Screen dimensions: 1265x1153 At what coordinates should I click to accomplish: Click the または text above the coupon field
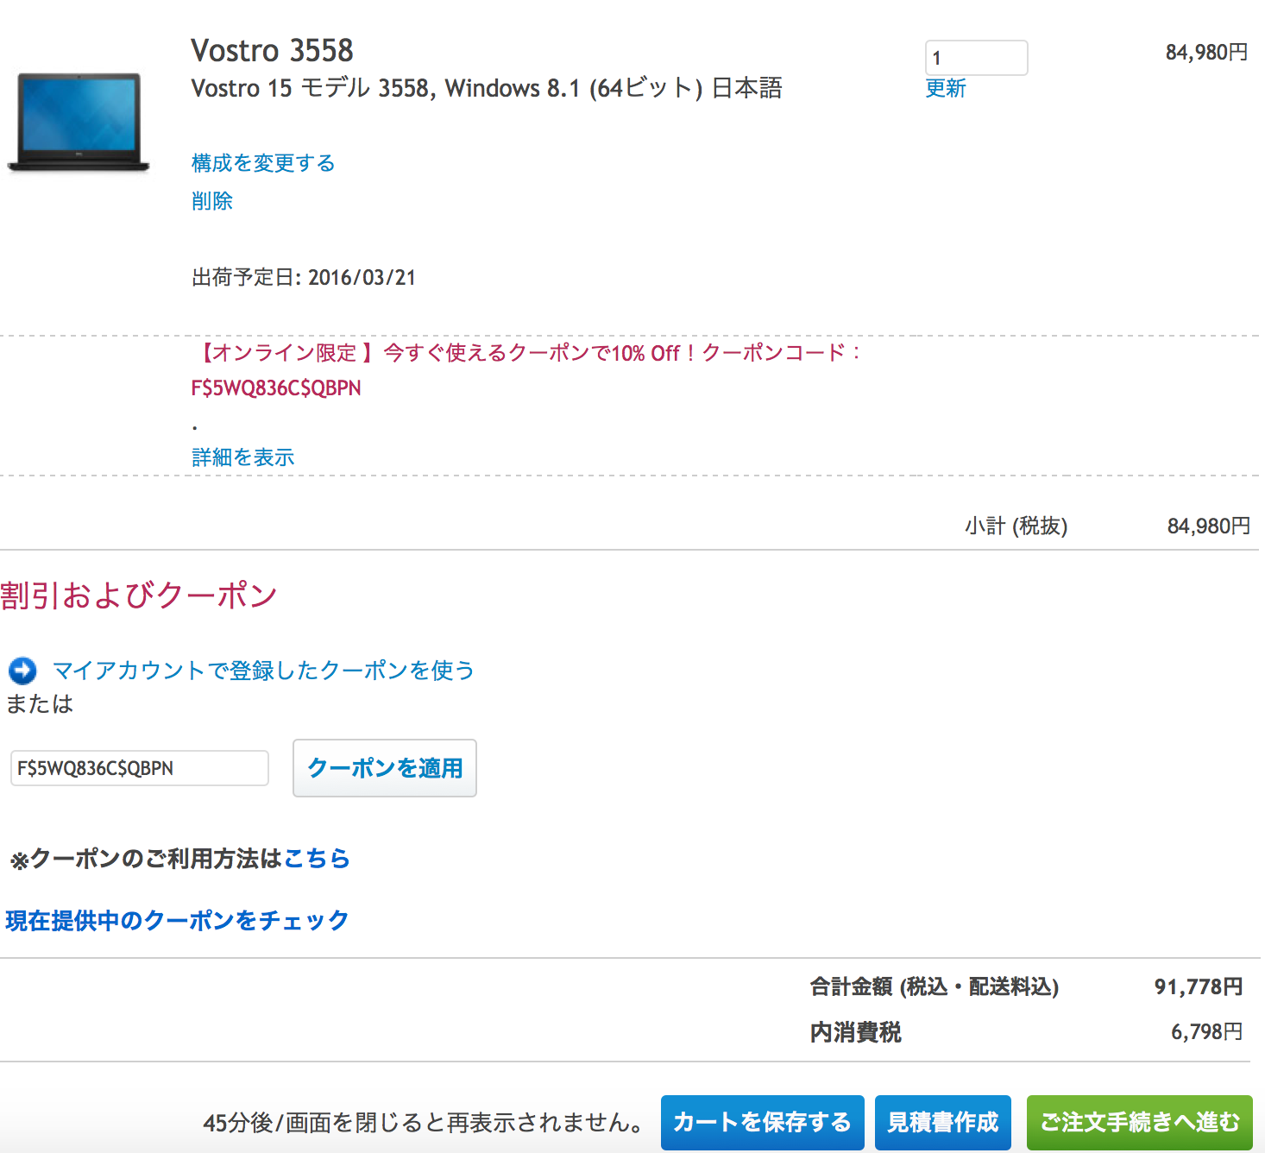coord(40,704)
